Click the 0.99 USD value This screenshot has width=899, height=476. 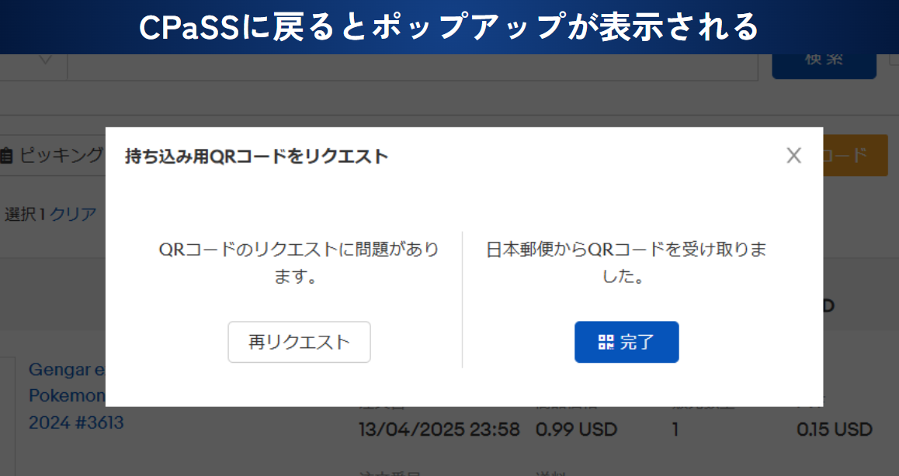point(574,429)
